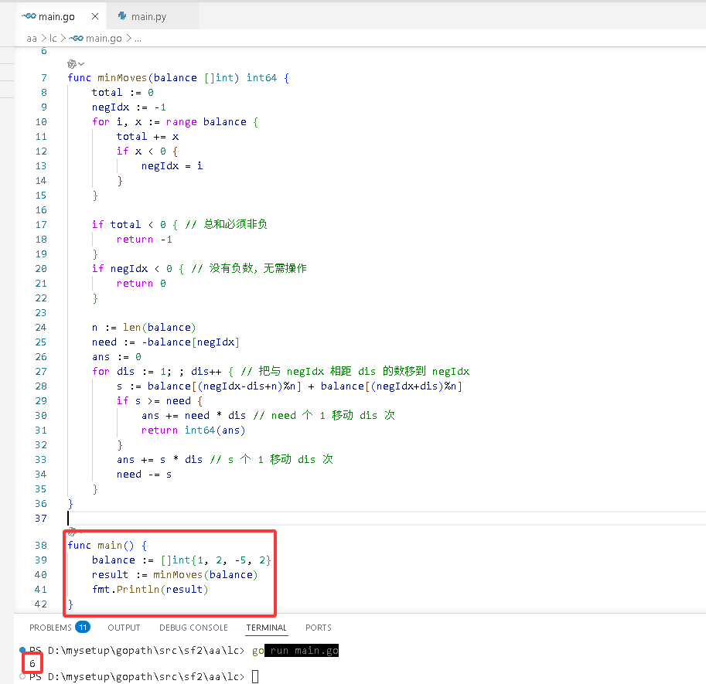Click the minMoves function name on line 7

coord(122,78)
